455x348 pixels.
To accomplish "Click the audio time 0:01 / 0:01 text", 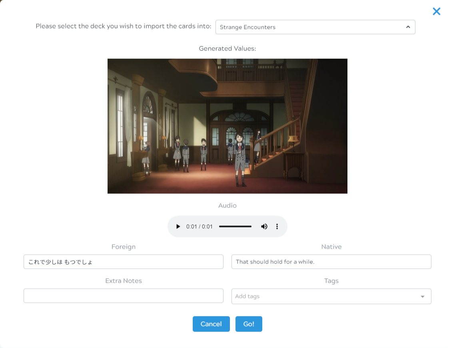I will pyautogui.click(x=200, y=227).
